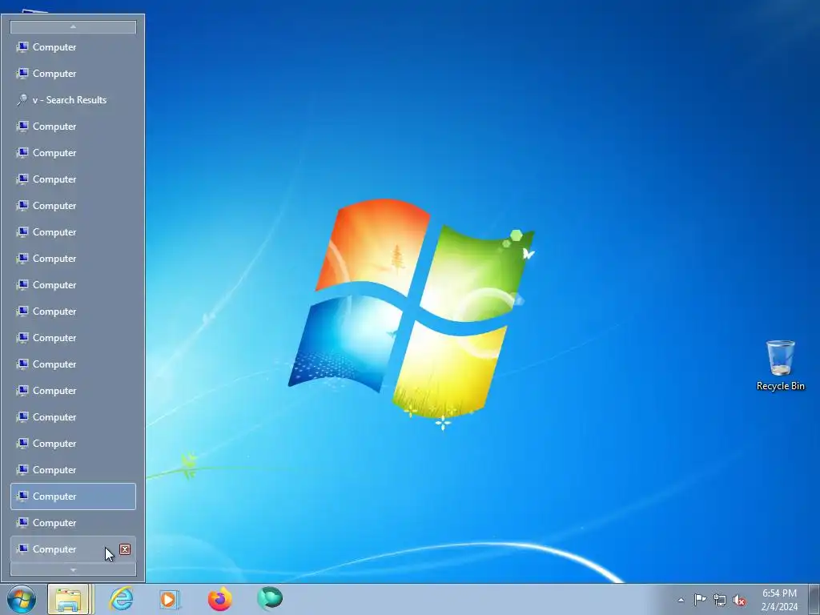
Task: Close the hovered Computer window with red X
Action: pos(125,549)
